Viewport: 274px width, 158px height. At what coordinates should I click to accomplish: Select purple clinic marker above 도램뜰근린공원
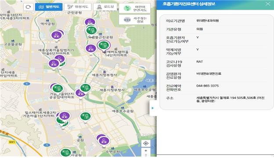[90, 22]
